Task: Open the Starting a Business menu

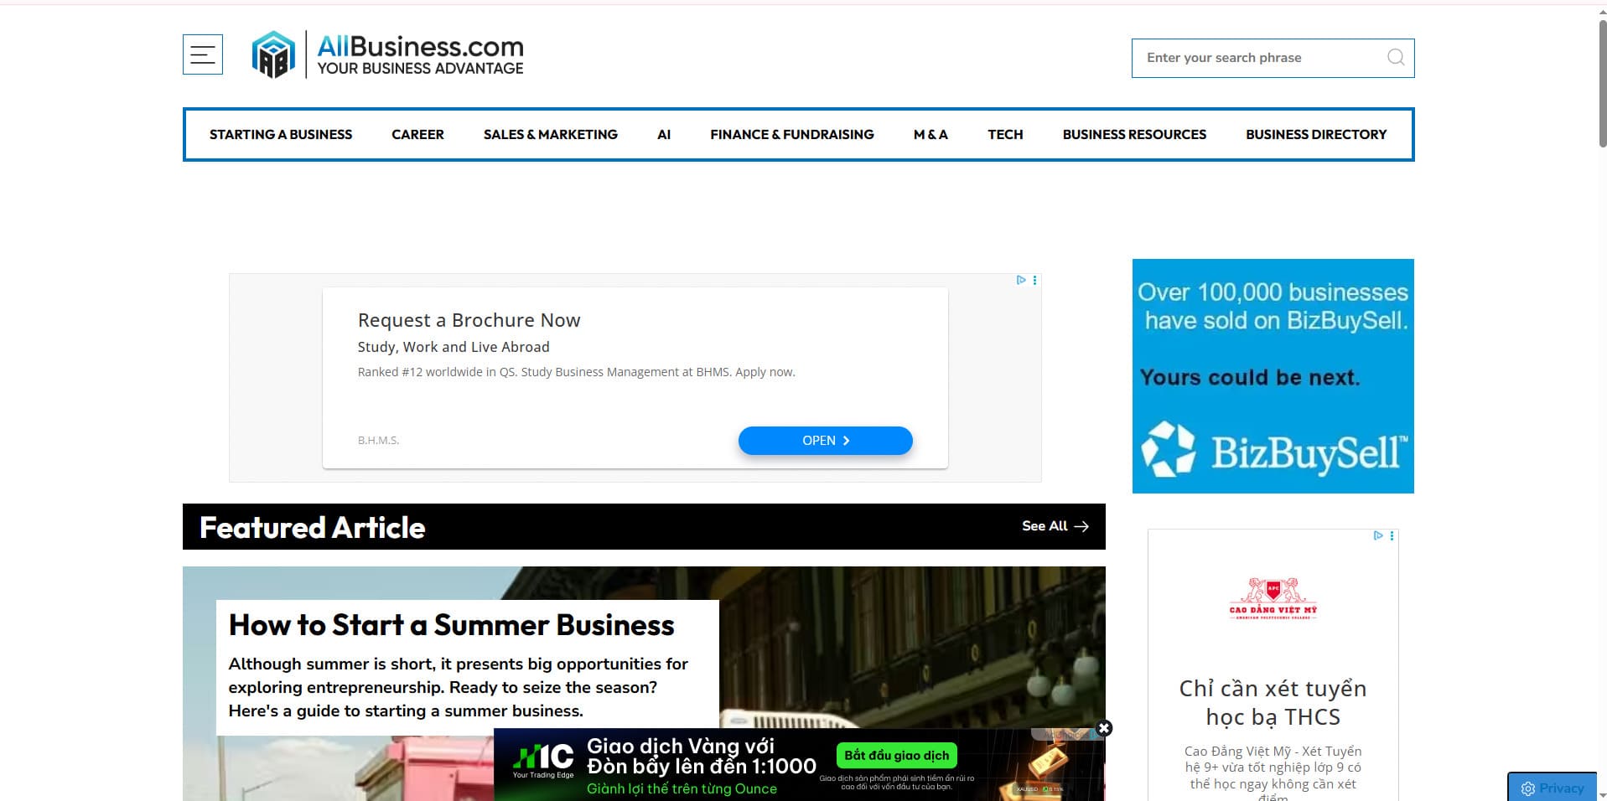Action: click(281, 134)
